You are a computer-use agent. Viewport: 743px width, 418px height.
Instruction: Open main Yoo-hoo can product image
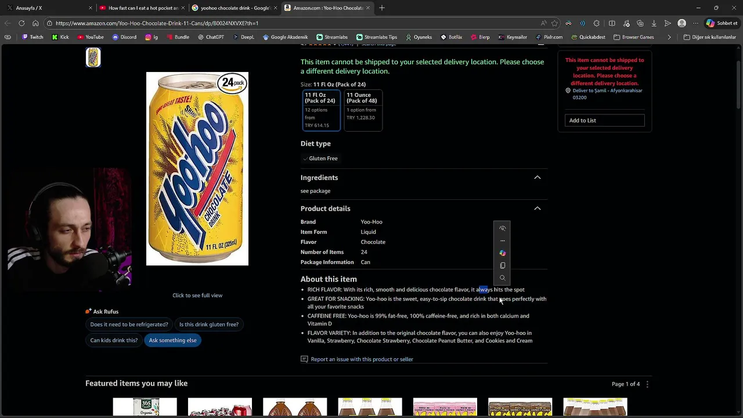[197, 169]
